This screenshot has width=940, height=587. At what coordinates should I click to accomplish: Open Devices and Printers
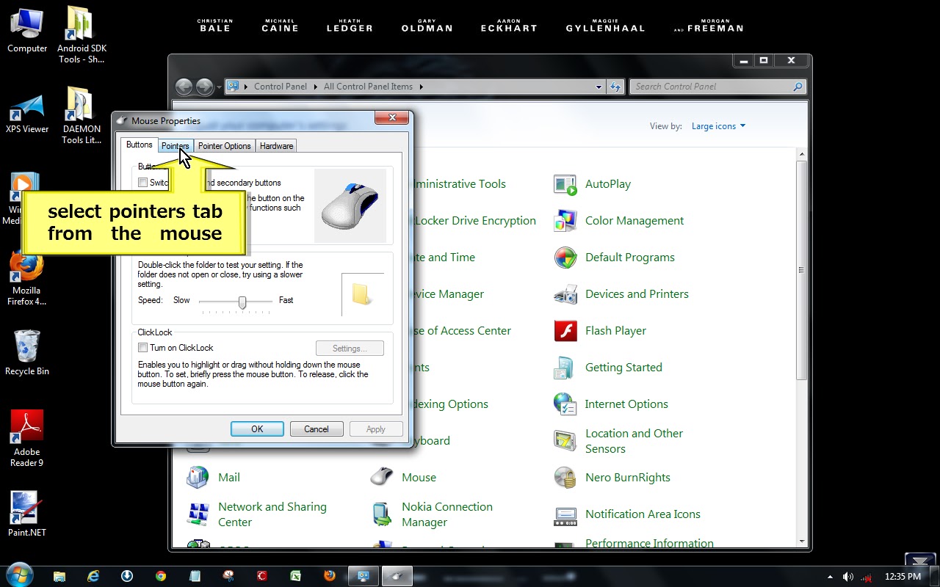[x=637, y=293]
